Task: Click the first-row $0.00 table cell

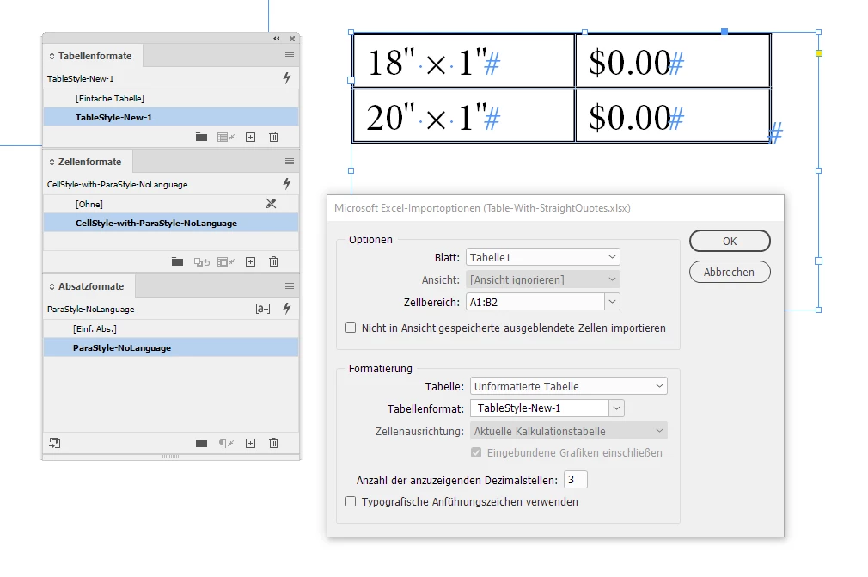Action: coord(673,60)
